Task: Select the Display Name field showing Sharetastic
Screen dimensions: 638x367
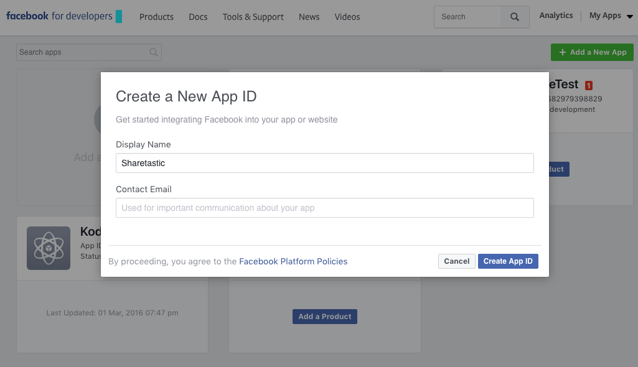Action: pyautogui.click(x=324, y=163)
